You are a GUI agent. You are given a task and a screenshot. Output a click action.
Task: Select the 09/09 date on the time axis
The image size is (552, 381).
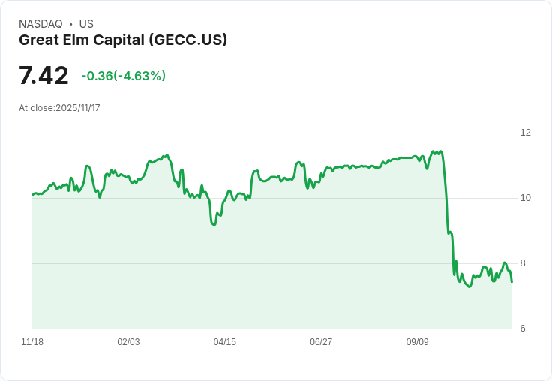418,342
